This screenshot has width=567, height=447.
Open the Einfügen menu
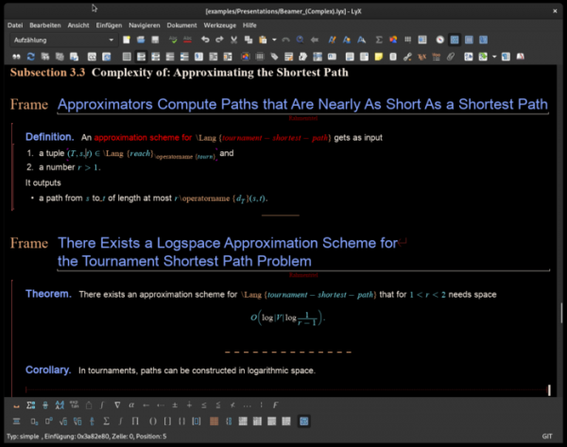(x=109, y=24)
